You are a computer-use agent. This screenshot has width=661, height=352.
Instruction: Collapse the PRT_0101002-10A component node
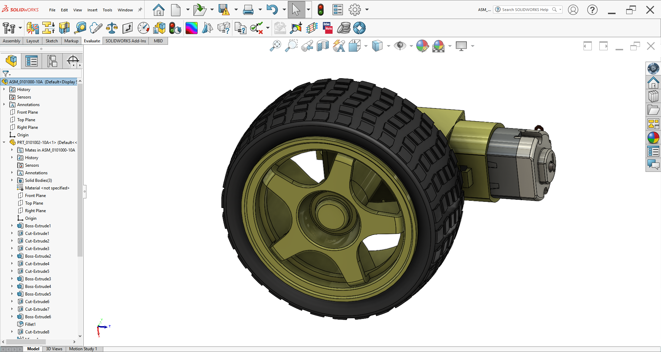(4, 142)
